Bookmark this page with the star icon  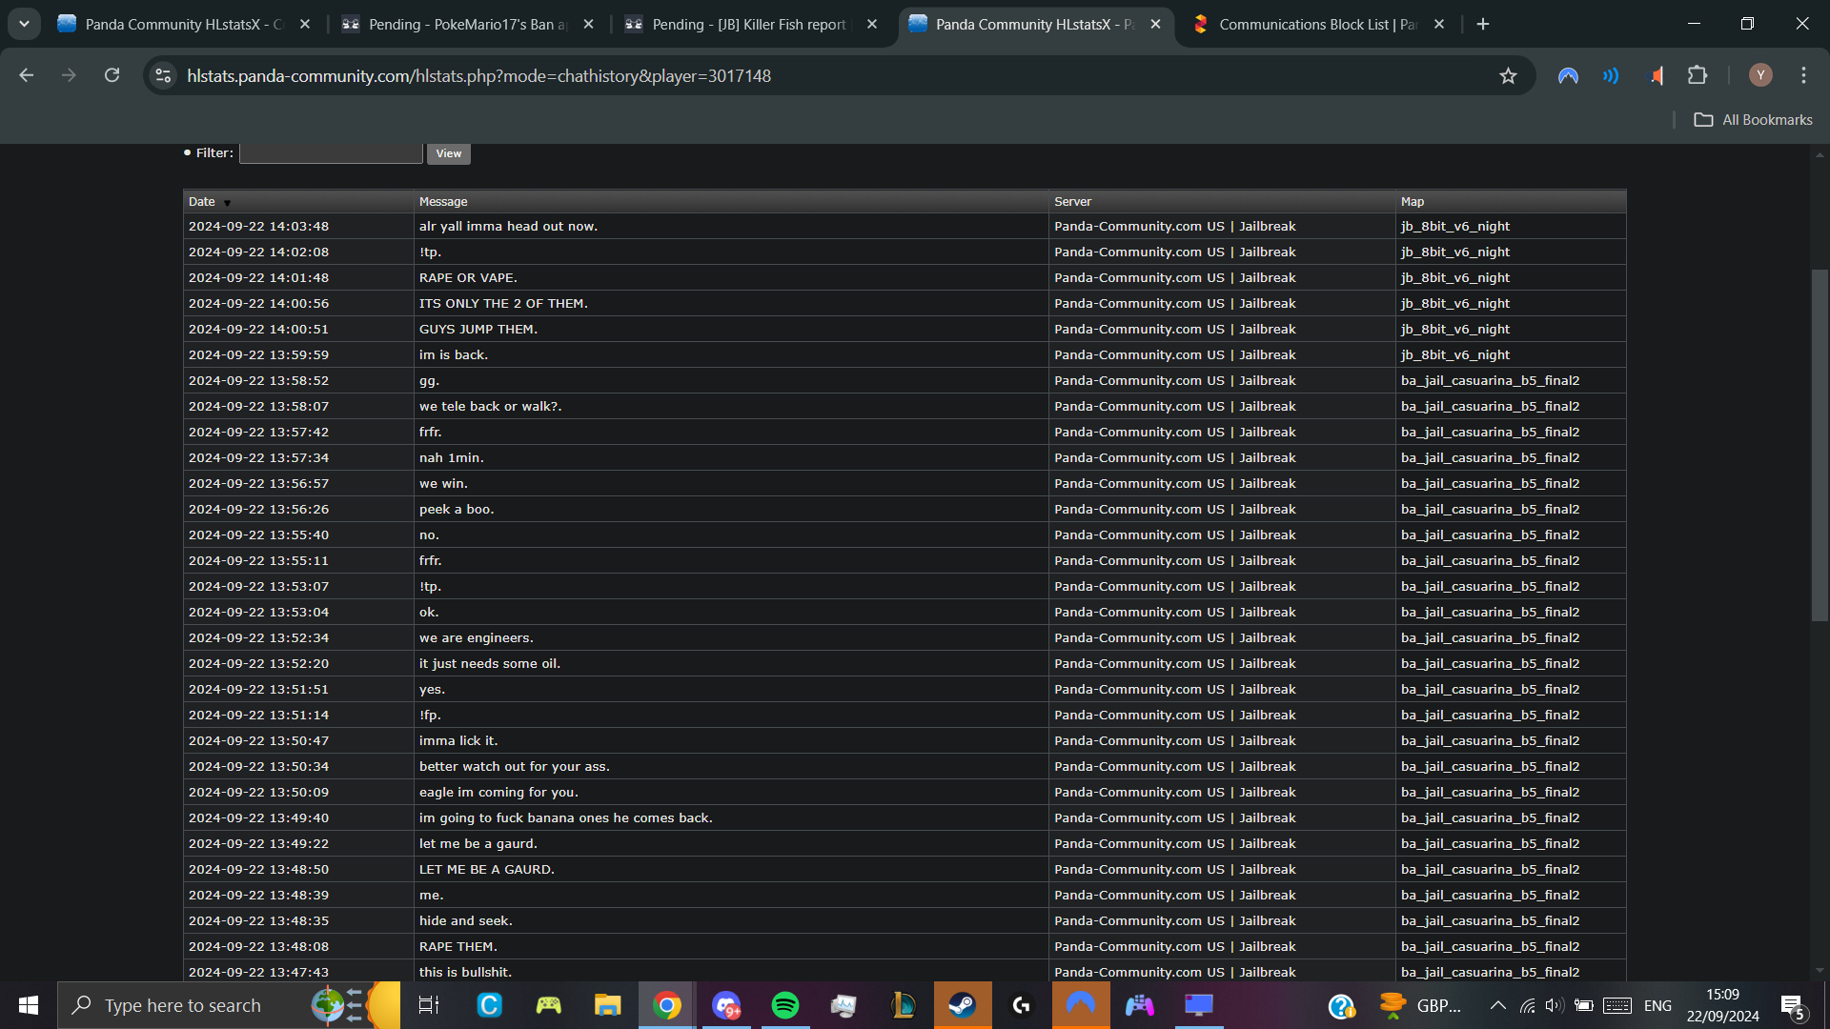point(1508,76)
